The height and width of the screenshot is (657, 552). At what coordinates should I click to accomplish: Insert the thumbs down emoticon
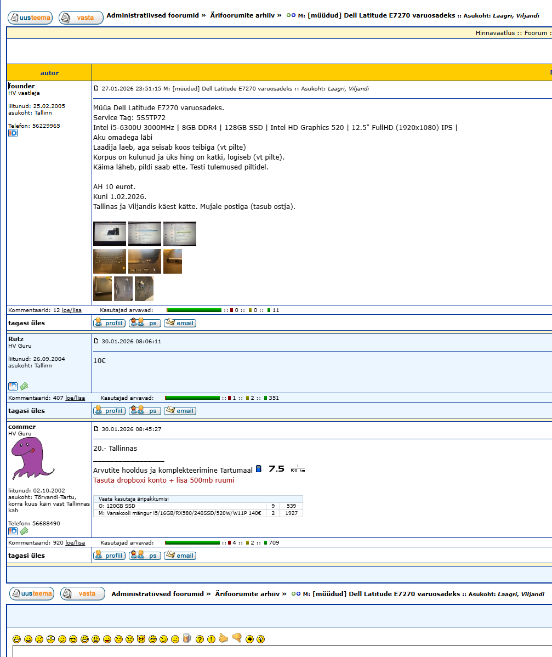point(237,638)
